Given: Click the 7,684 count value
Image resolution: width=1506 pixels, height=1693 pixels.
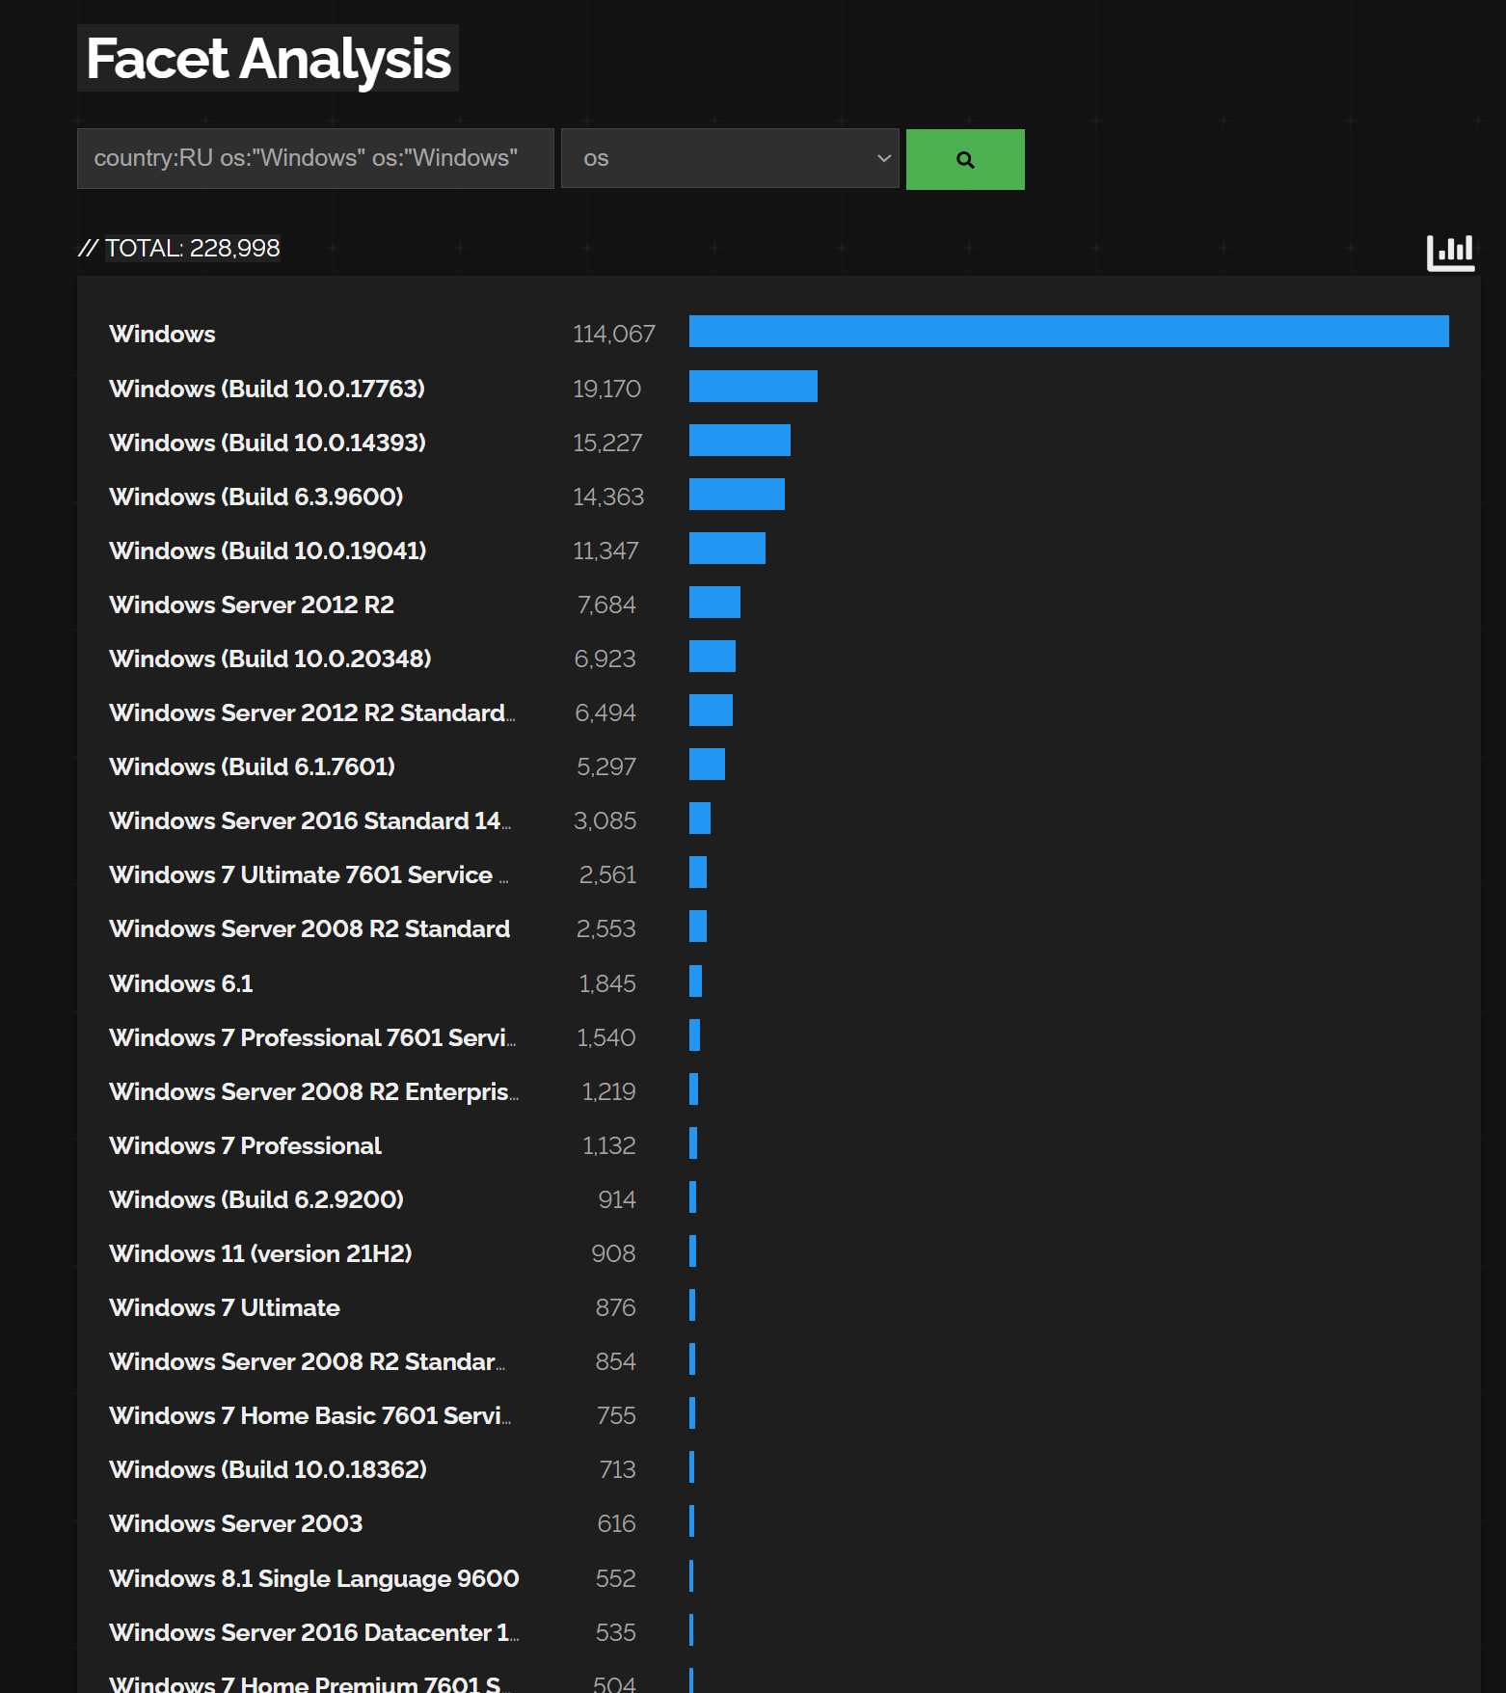Looking at the screenshot, I should pos(606,605).
